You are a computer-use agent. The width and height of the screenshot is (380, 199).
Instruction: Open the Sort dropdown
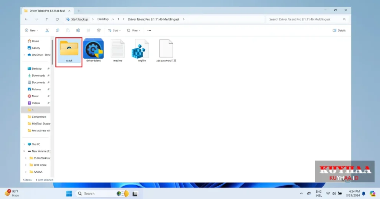pos(114,30)
